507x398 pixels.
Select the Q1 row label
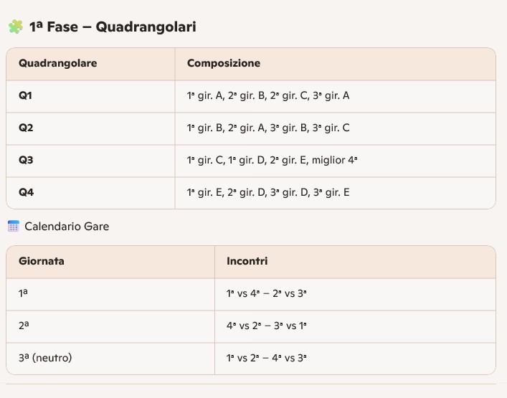pyautogui.click(x=26, y=95)
